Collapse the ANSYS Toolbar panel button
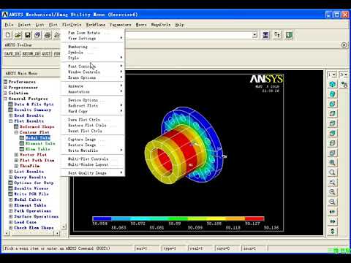This screenshot has height=263, width=351. click(344, 45)
